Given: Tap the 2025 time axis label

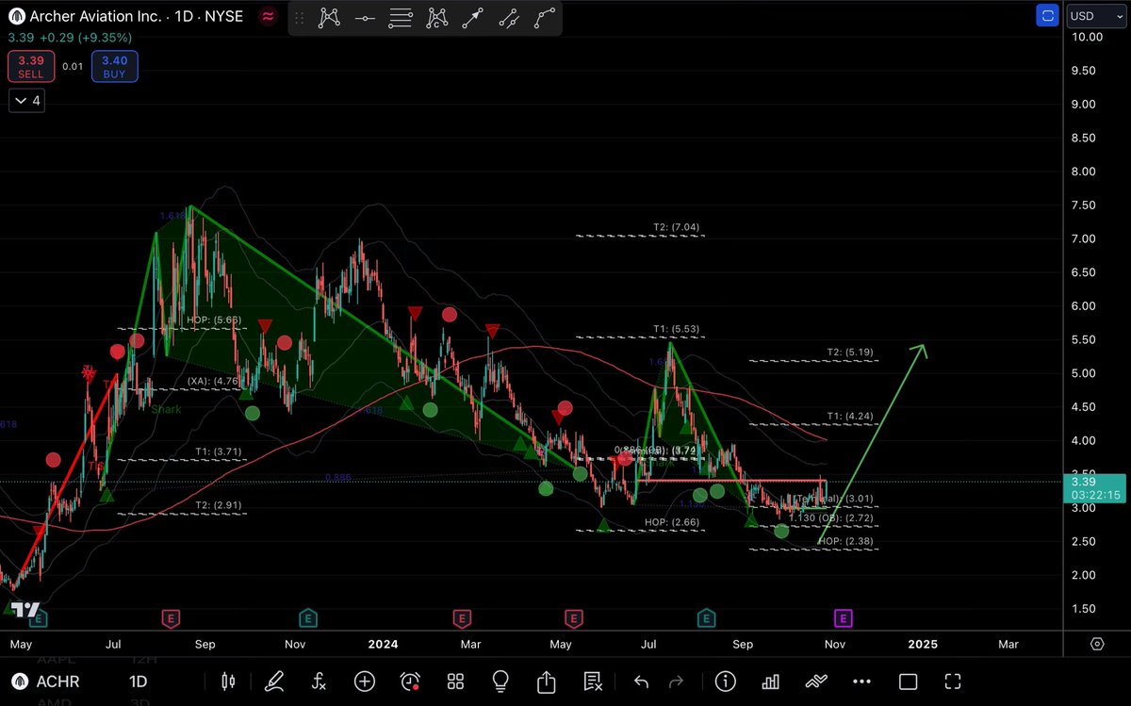Looking at the screenshot, I should (922, 645).
